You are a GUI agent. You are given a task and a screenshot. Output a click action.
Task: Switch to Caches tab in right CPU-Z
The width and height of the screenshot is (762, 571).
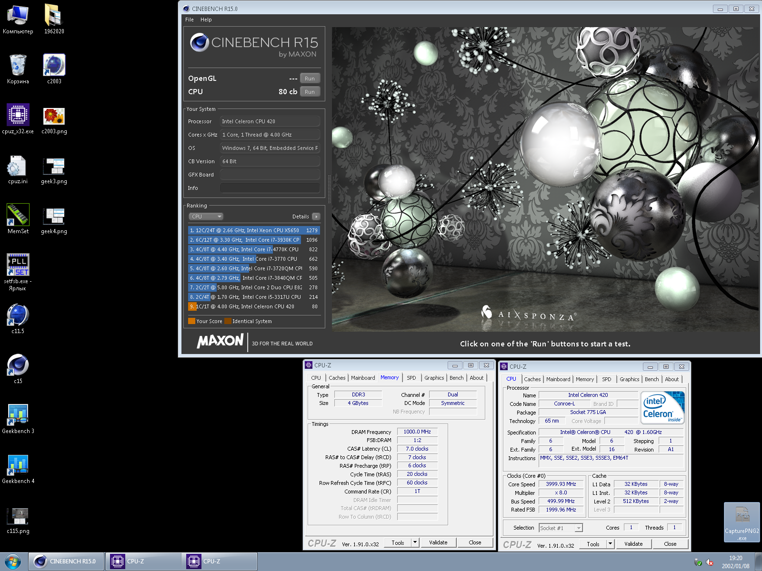pyautogui.click(x=532, y=379)
